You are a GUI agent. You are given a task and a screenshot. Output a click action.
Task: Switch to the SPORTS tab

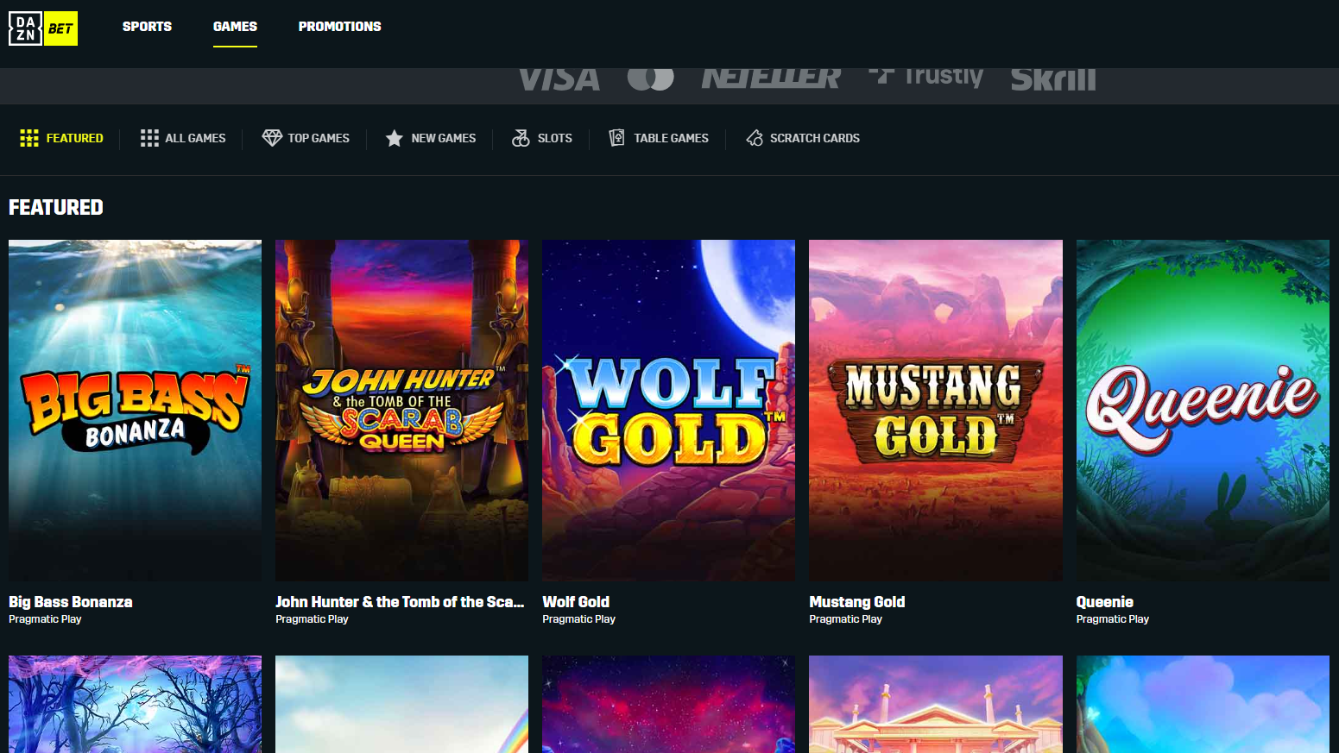[x=147, y=26]
